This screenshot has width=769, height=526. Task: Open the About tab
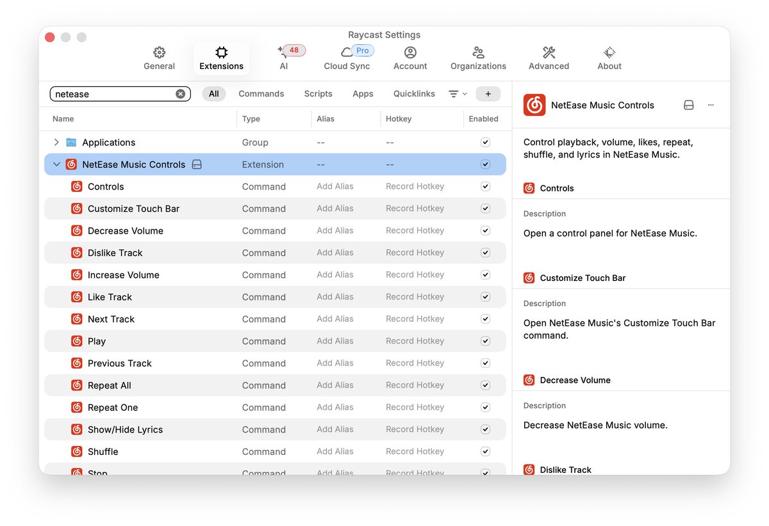pos(609,58)
